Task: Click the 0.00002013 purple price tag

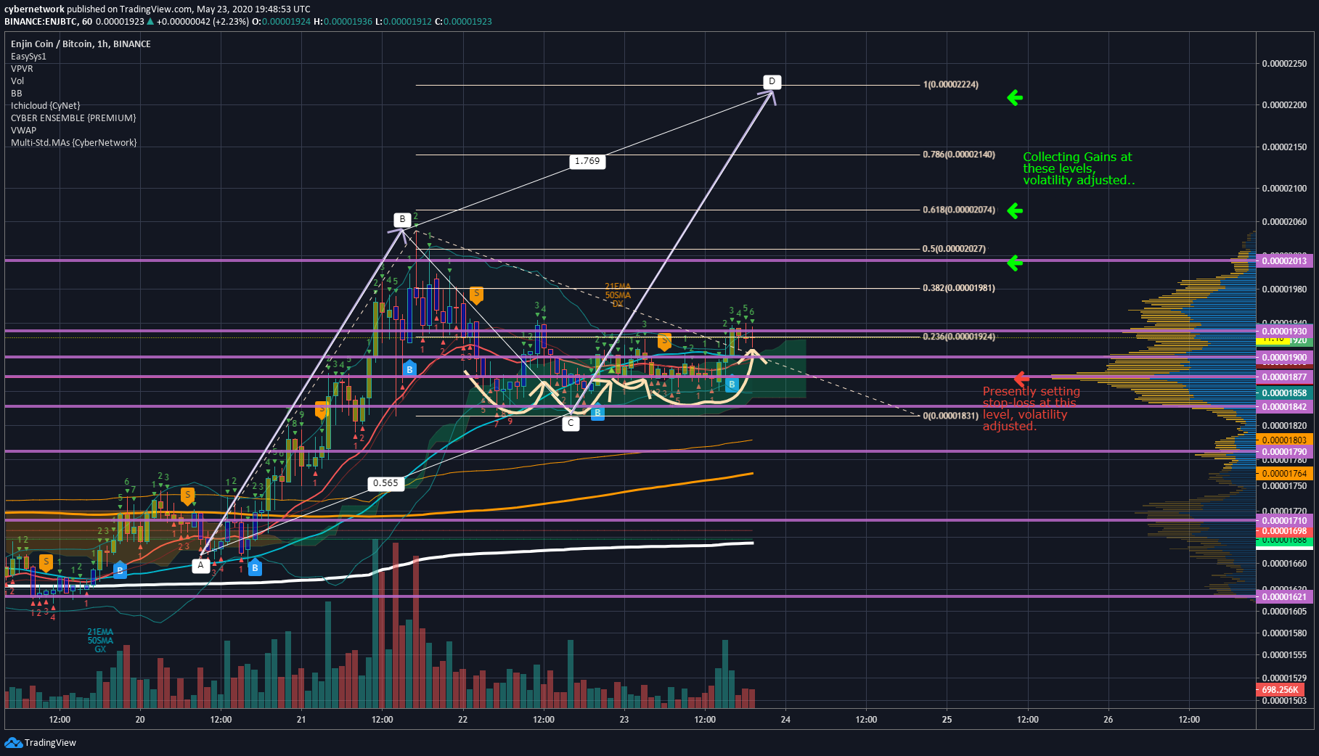Action: point(1284,261)
